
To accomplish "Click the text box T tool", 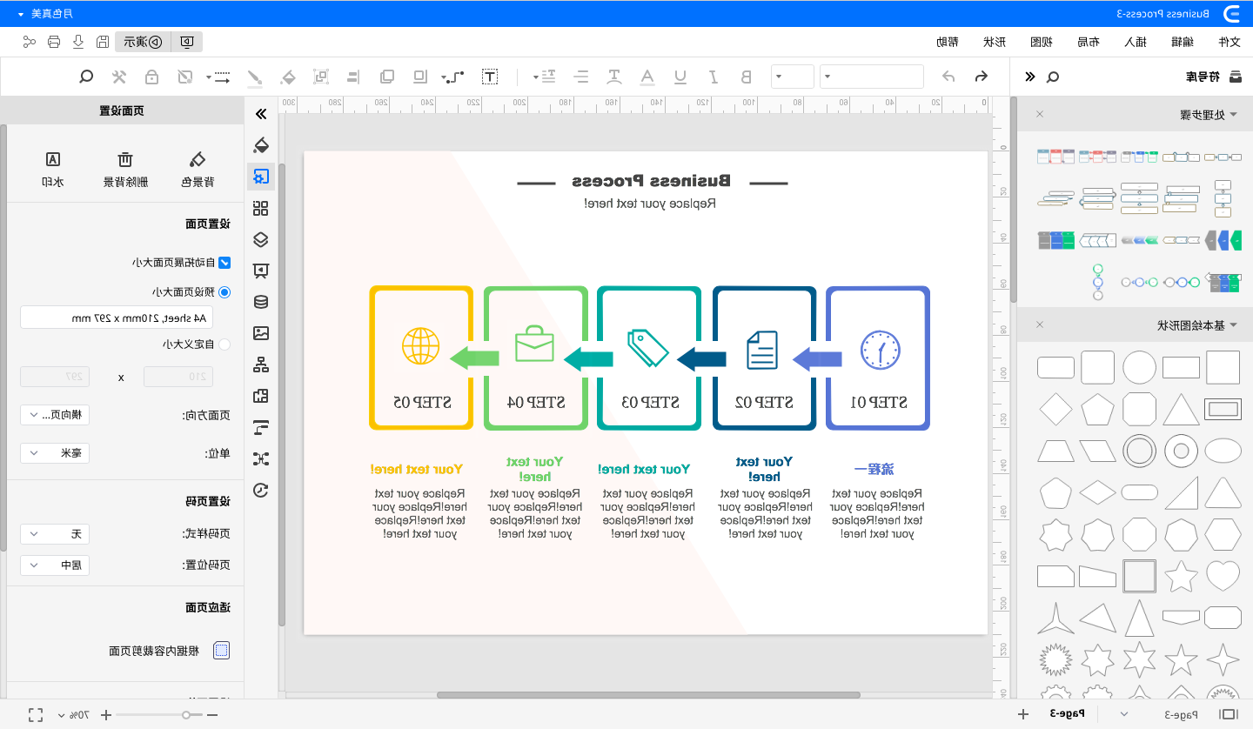I will pyautogui.click(x=490, y=77).
